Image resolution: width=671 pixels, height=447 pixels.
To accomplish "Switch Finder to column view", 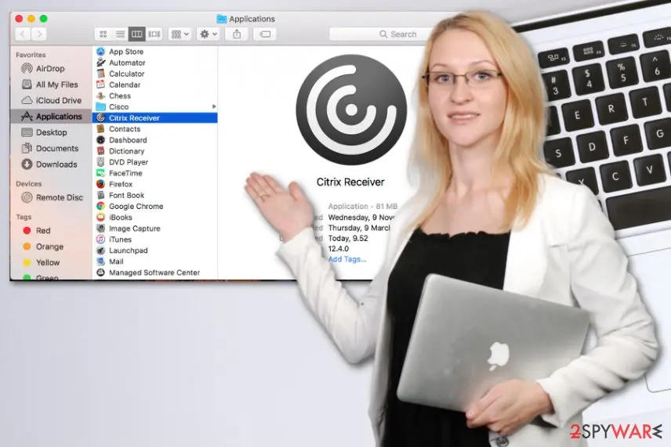I will point(137,34).
